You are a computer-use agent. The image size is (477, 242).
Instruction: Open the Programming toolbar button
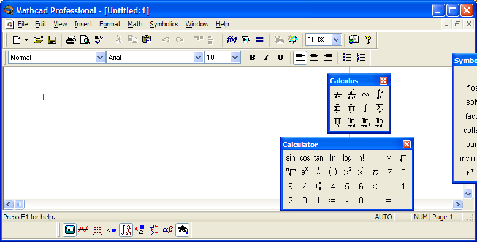[x=154, y=230]
